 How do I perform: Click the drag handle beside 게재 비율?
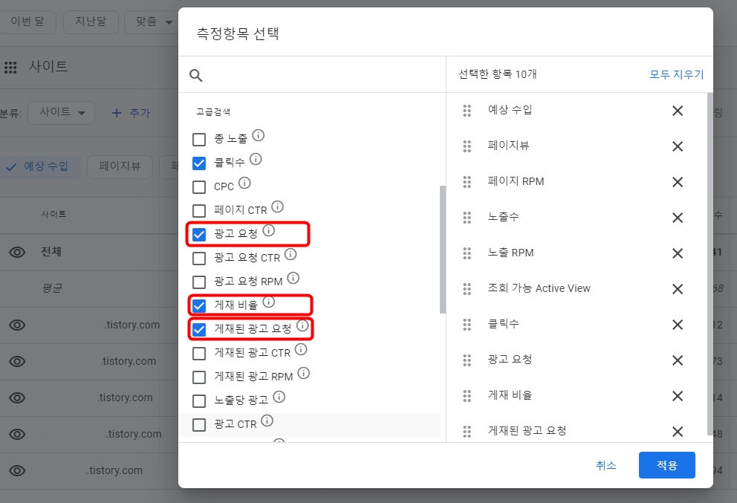coord(468,395)
